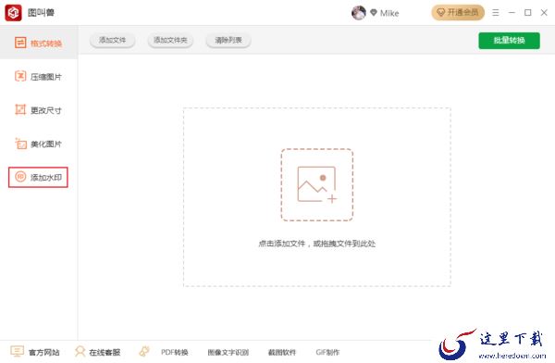The image size is (555, 363).
Task: Open the 更改尺寸 tab
Action: click(39, 110)
